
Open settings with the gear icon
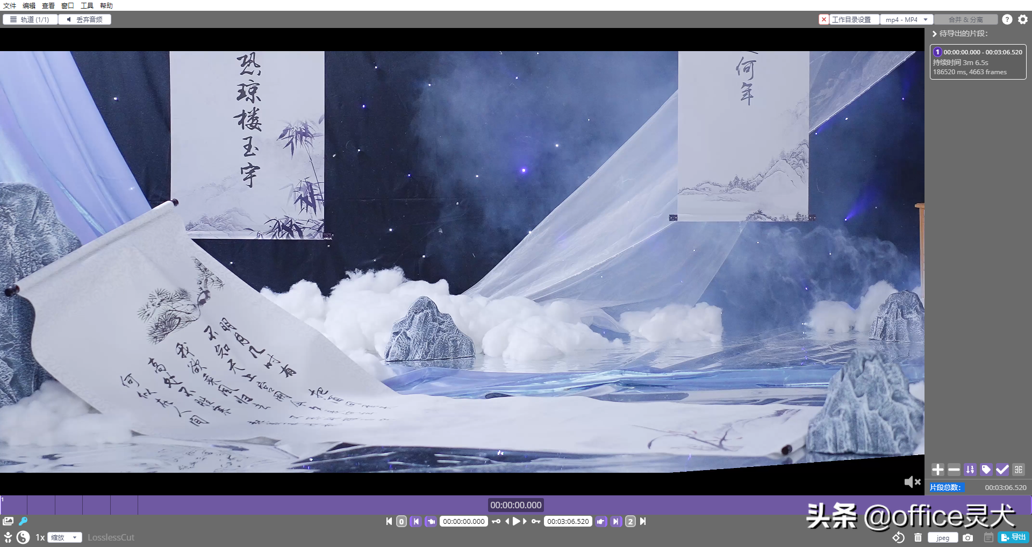[x=1023, y=19]
